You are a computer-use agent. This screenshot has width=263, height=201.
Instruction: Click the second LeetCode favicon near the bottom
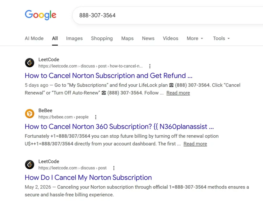point(30,164)
